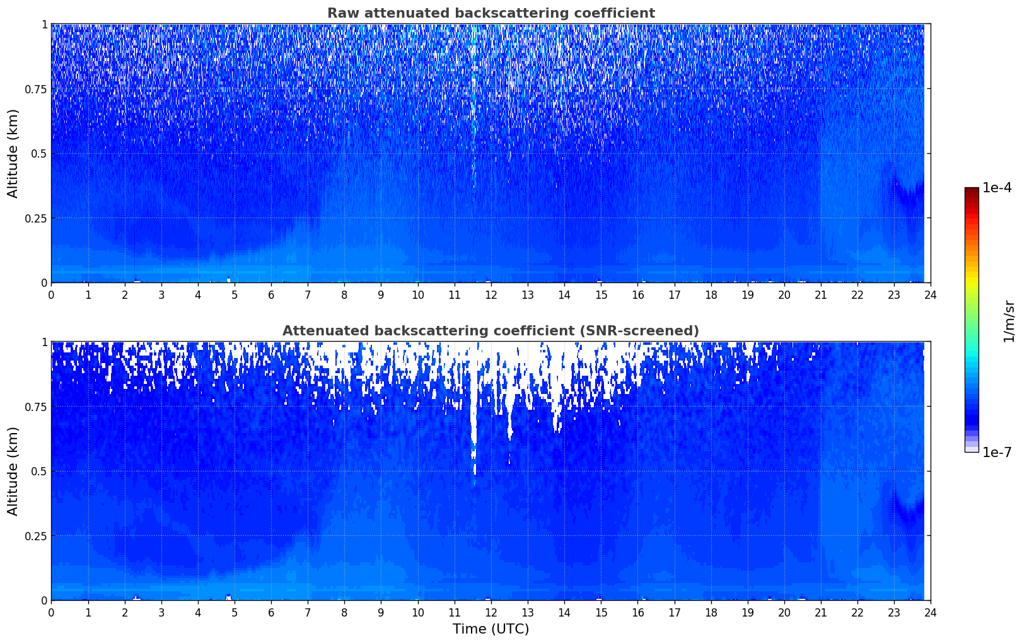Viewport: 1022px width, 643px height.
Task: Click altitude tick "1" on the SNR-screened plot
Action: tap(44, 342)
